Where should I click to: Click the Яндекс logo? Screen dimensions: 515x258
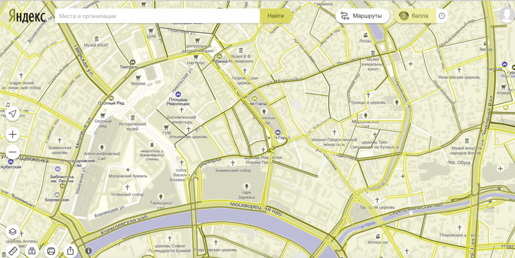click(27, 16)
